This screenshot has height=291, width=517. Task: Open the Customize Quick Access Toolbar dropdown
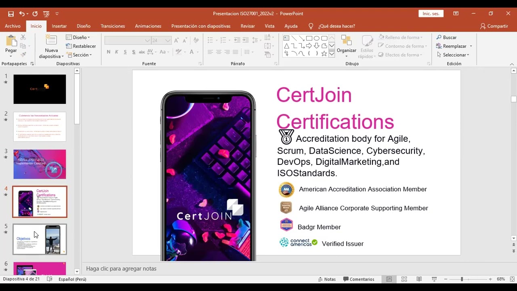coord(57,14)
